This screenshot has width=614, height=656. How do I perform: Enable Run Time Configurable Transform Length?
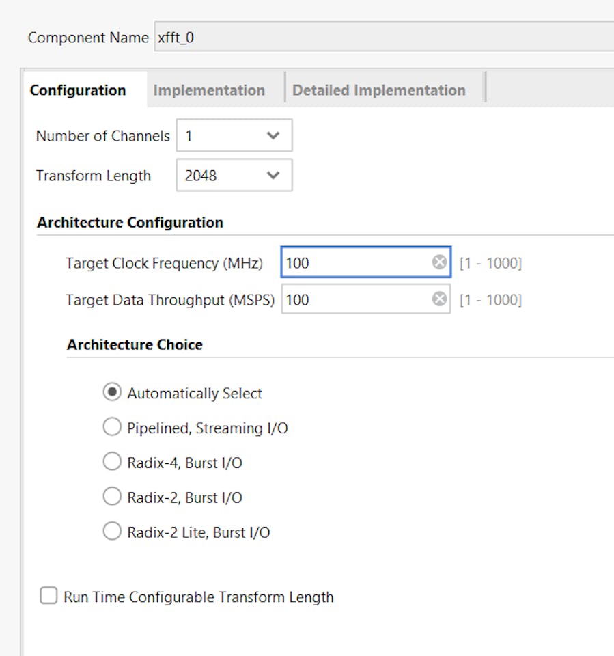point(48,597)
